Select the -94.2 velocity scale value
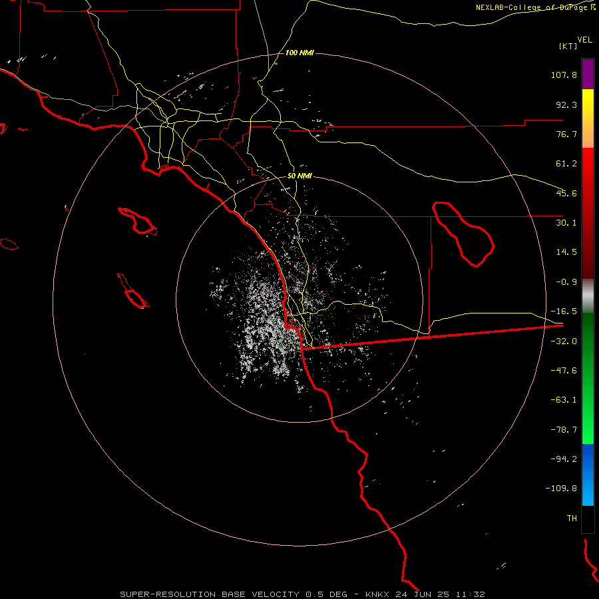The height and width of the screenshot is (599, 599). [564, 459]
